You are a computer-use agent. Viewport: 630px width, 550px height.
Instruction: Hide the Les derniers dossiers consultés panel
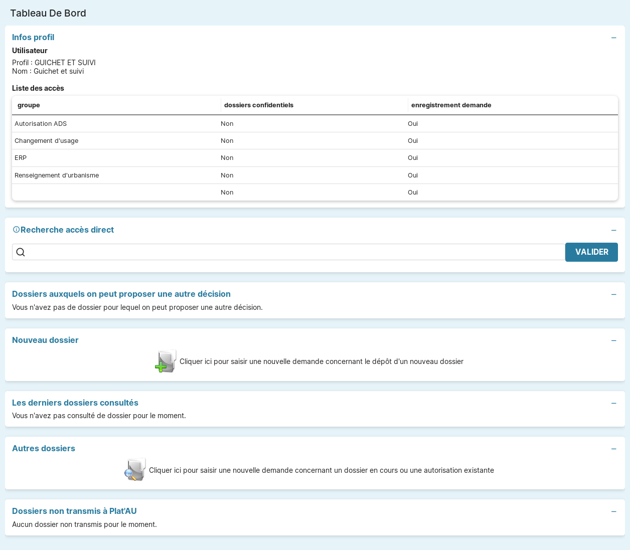click(613, 404)
